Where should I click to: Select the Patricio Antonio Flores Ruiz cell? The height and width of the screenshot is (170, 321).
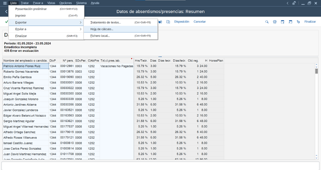pyautogui.click(x=25, y=66)
